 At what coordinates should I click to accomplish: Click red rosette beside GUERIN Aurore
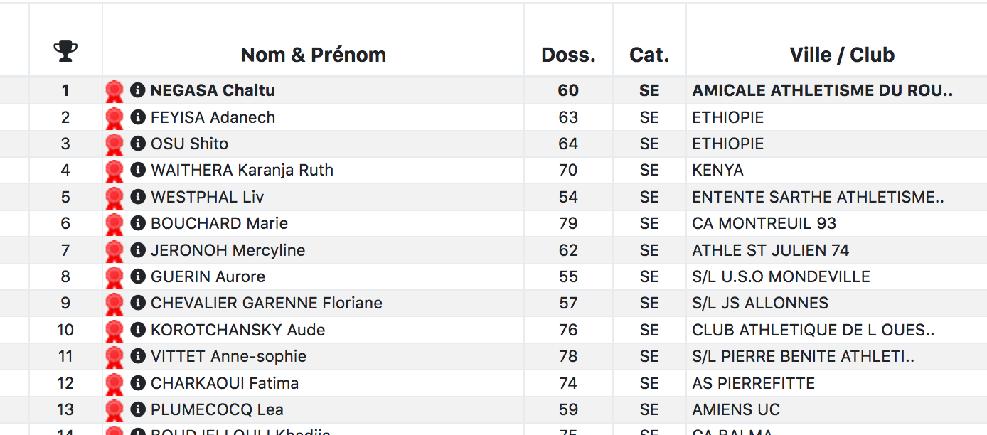coord(114,277)
